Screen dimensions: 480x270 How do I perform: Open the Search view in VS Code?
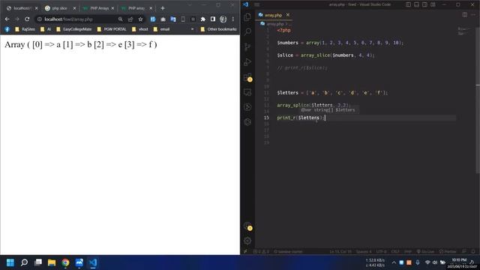coord(247,31)
